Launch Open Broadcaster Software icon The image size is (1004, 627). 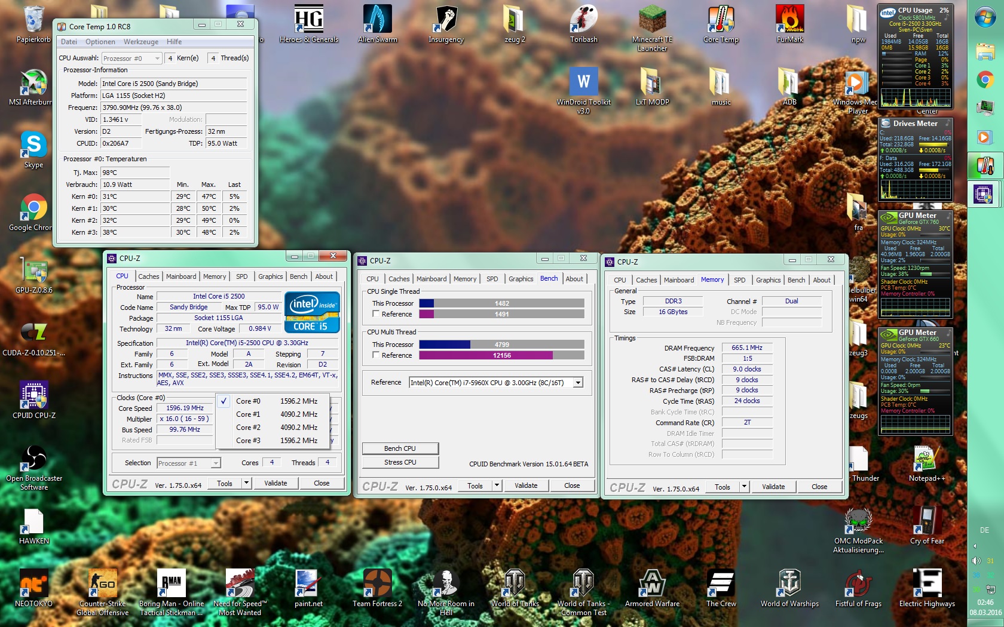pos(33,468)
